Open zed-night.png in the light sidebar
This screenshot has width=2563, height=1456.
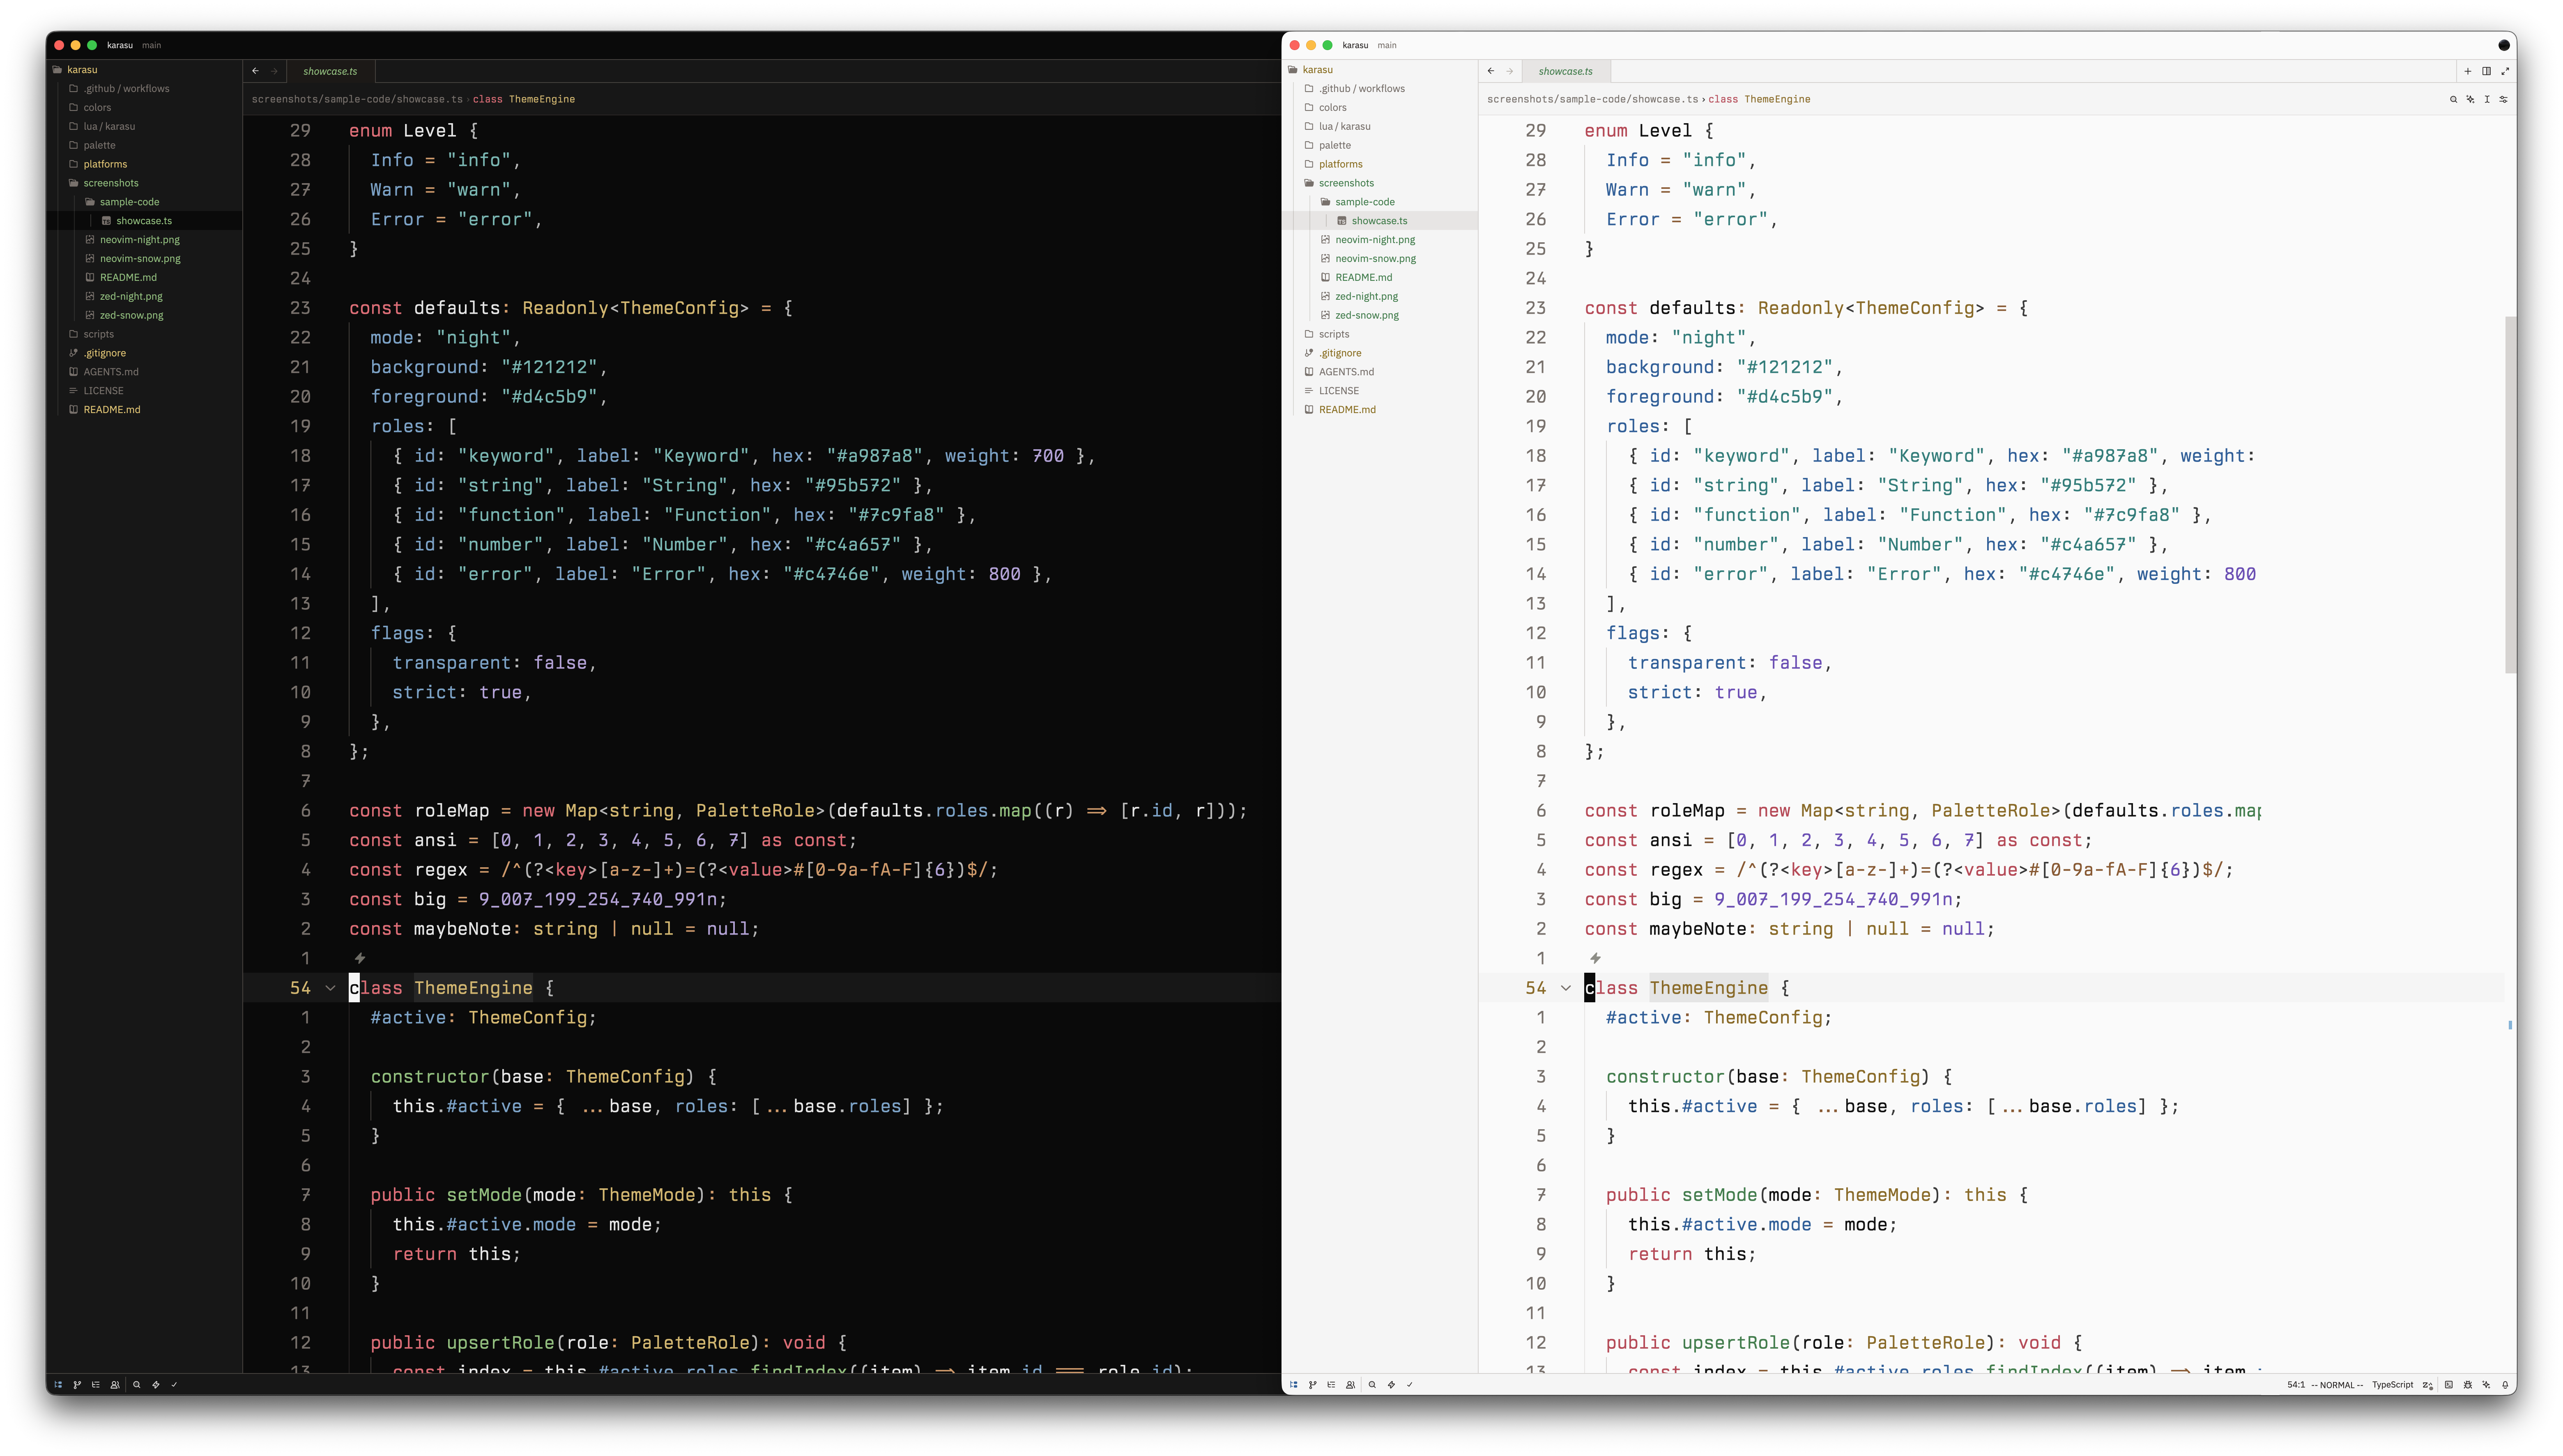pos(1366,296)
